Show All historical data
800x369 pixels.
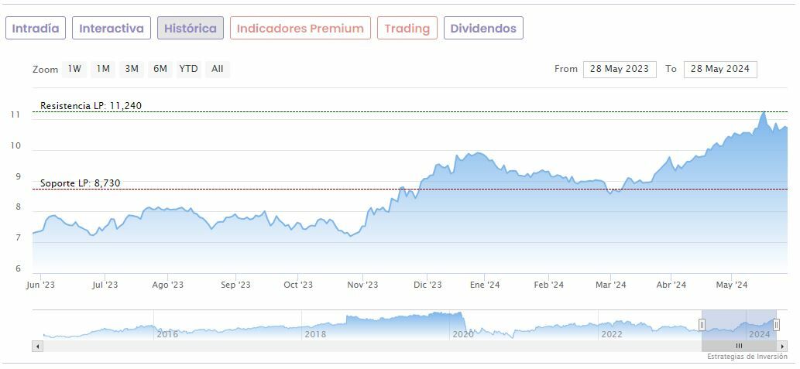click(218, 69)
